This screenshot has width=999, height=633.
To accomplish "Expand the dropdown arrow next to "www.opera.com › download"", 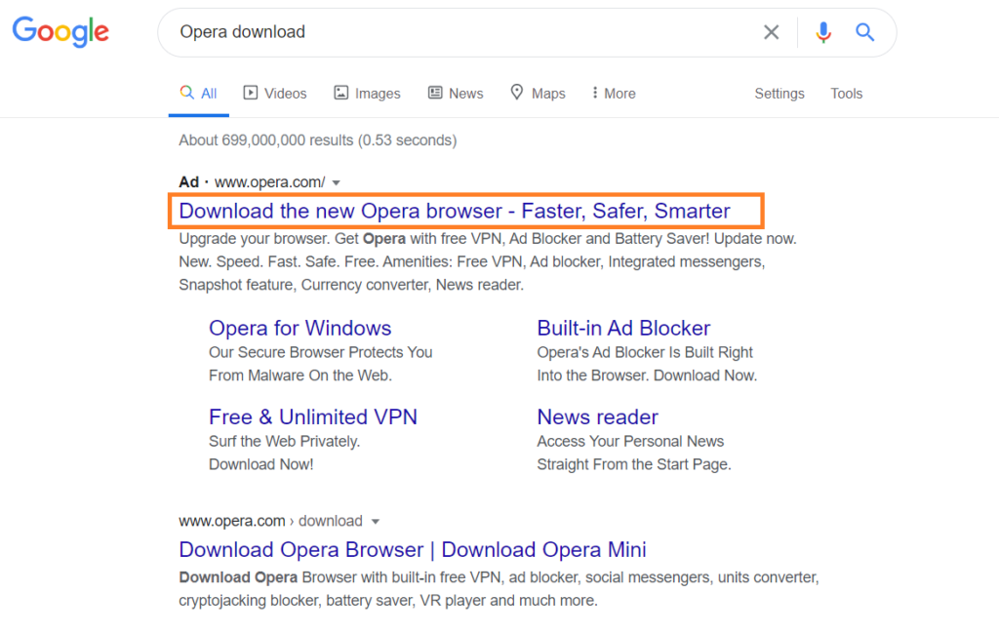I will [x=376, y=522].
